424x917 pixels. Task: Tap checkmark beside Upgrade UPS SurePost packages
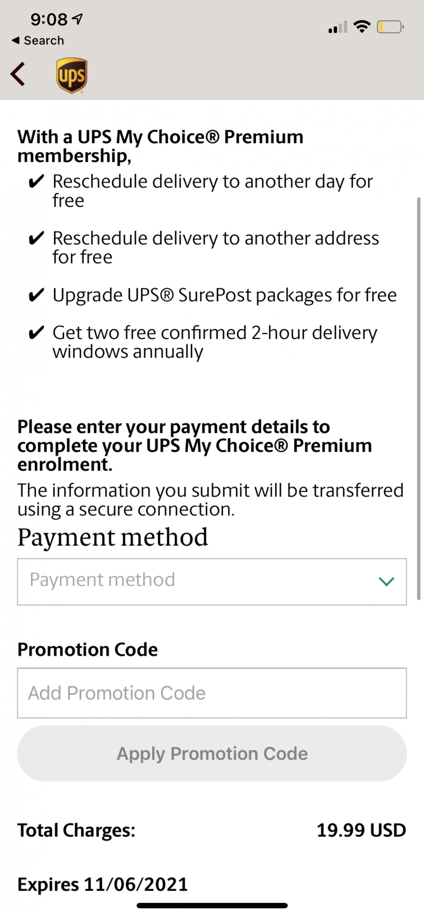[x=36, y=295]
